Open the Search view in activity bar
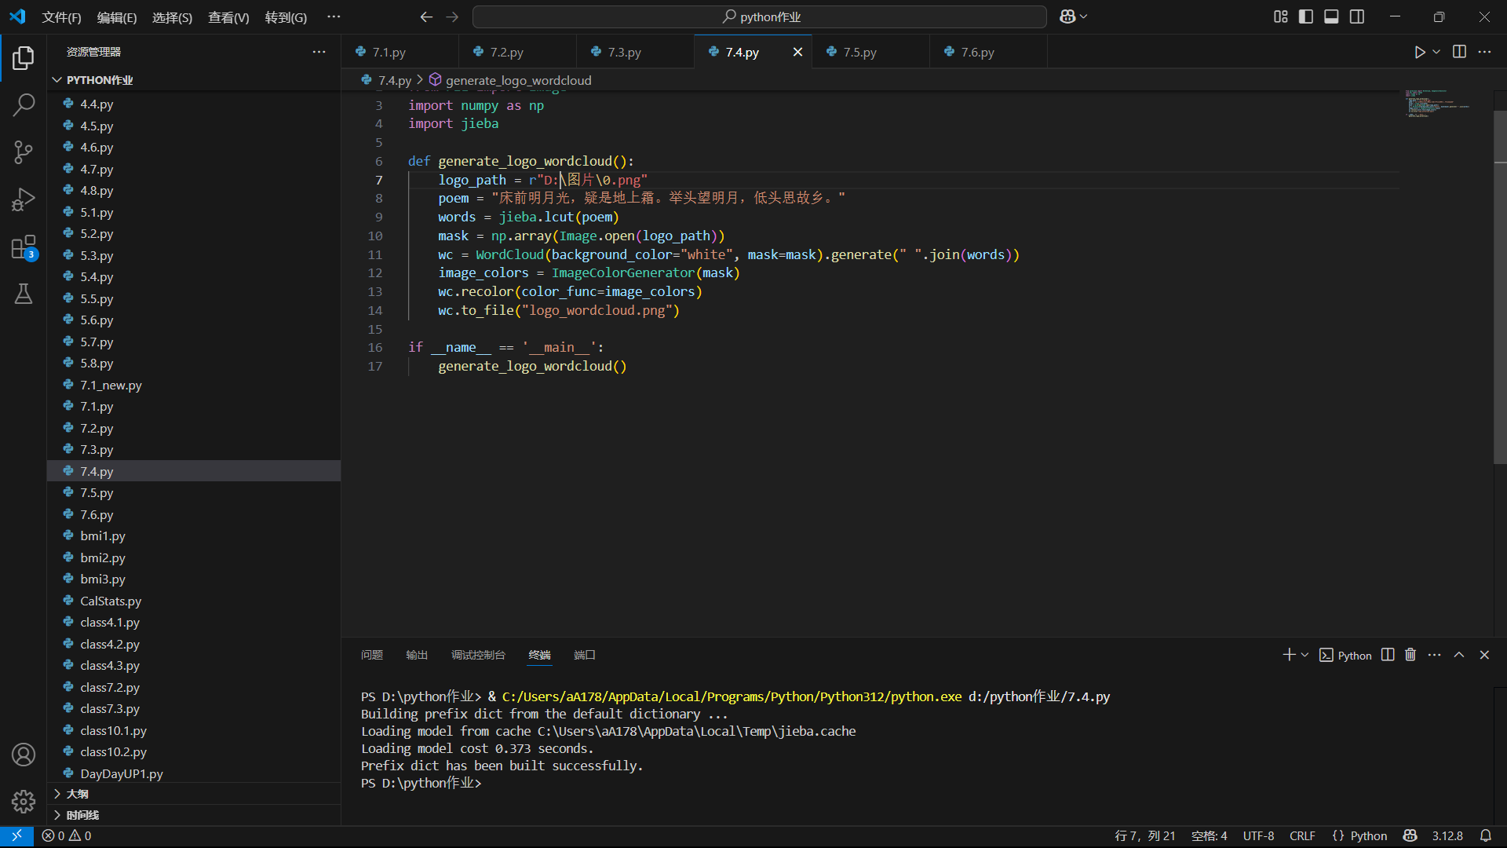Screen dimensions: 1507x848 coord(24,104)
